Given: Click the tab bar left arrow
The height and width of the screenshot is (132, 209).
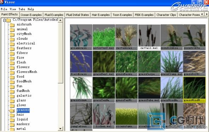Looking at the screenshot, I should click(202, 14).
